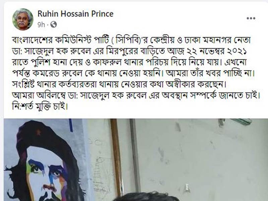
Task: Click the line starting "রাতে পুলিশ হানা দেয়"
Action: coord(129,62)
